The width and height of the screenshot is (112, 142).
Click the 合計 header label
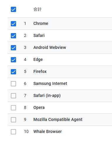pos(37,9)
